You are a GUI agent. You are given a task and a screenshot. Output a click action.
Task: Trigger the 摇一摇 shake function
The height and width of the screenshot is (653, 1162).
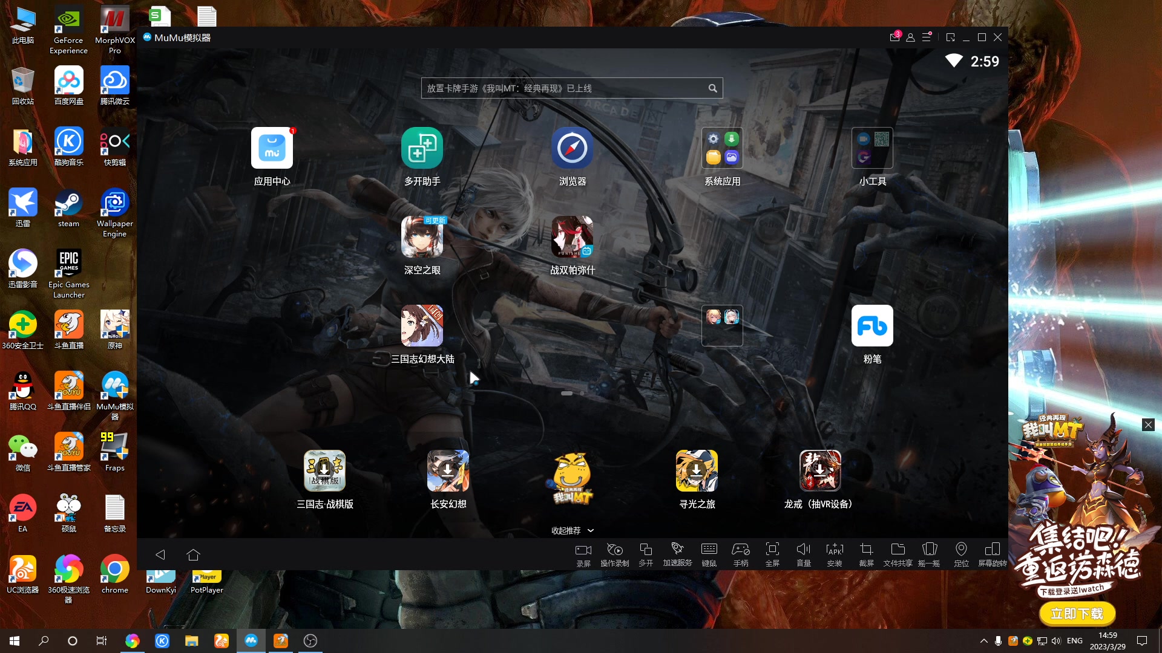pos(930,554)
